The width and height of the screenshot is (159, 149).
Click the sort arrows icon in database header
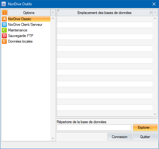coord(58,11)
